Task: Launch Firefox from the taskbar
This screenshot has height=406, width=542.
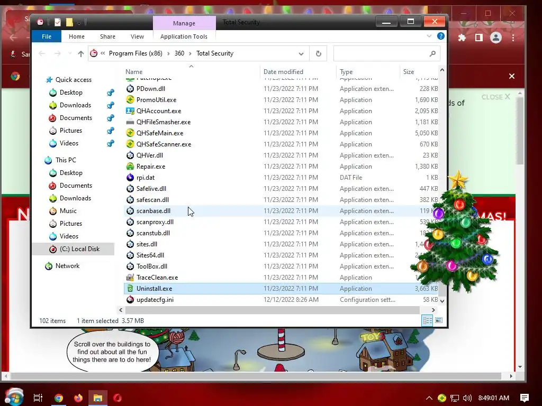Action: point(78,398)
